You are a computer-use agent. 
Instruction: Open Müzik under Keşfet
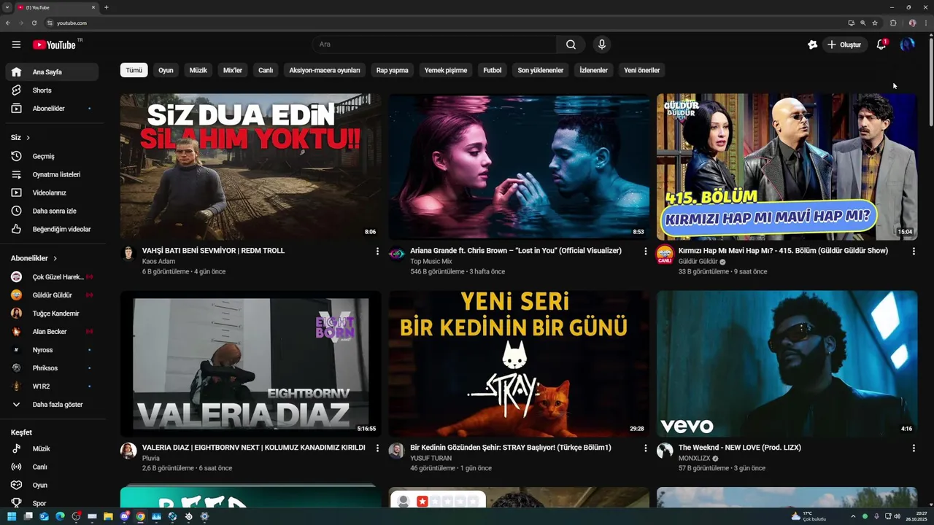(x=51, y=448)
